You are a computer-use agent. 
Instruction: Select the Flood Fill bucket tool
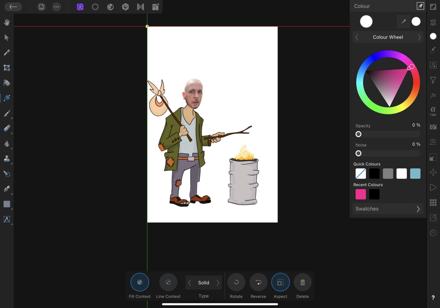[x=7, y=83]
